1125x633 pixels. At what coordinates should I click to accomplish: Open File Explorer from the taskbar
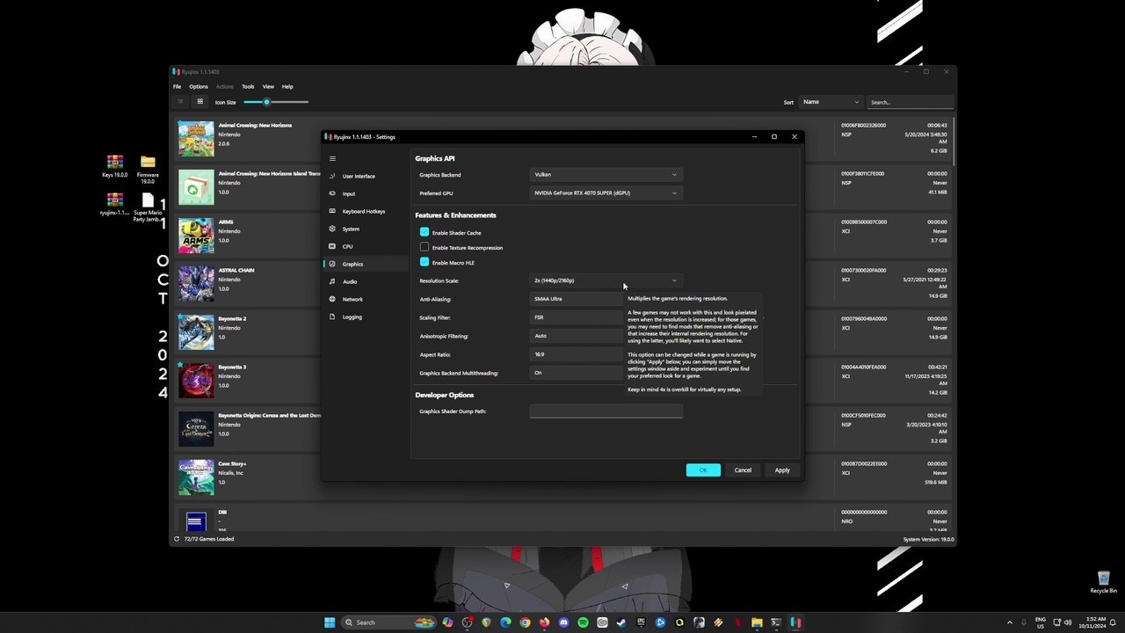coord(757,622)
